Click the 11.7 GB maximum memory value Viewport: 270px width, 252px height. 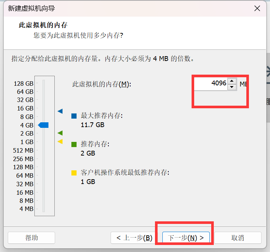pos(92,125)
